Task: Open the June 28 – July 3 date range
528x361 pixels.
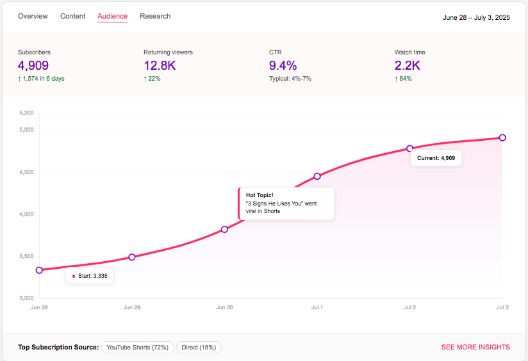Action: [x=476, y=17]
